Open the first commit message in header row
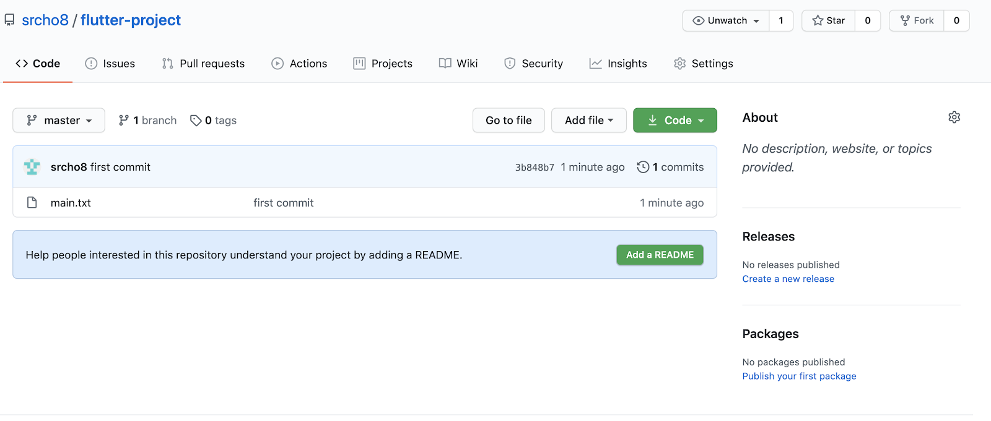991x421 pixels. 120,167
